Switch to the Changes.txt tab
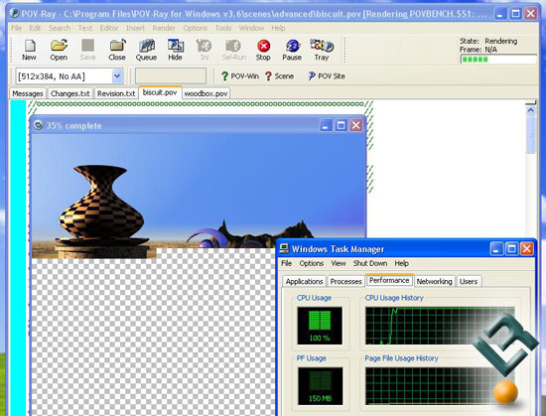Screen dimensions: 546x416 (x=70, y=93)
